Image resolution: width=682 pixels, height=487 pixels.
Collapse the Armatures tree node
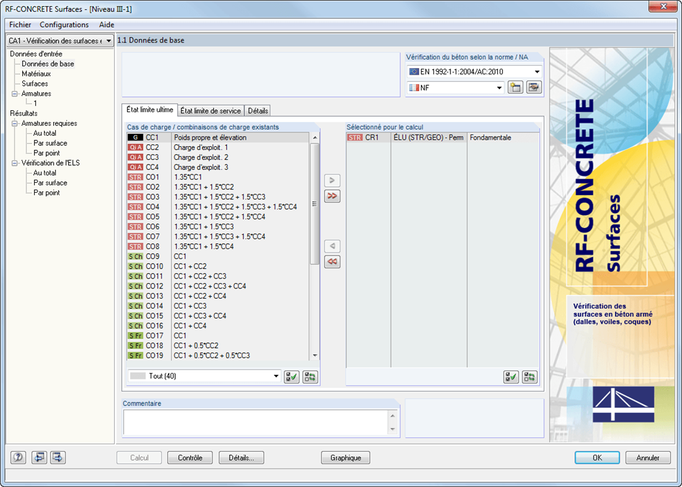[15, 94]
